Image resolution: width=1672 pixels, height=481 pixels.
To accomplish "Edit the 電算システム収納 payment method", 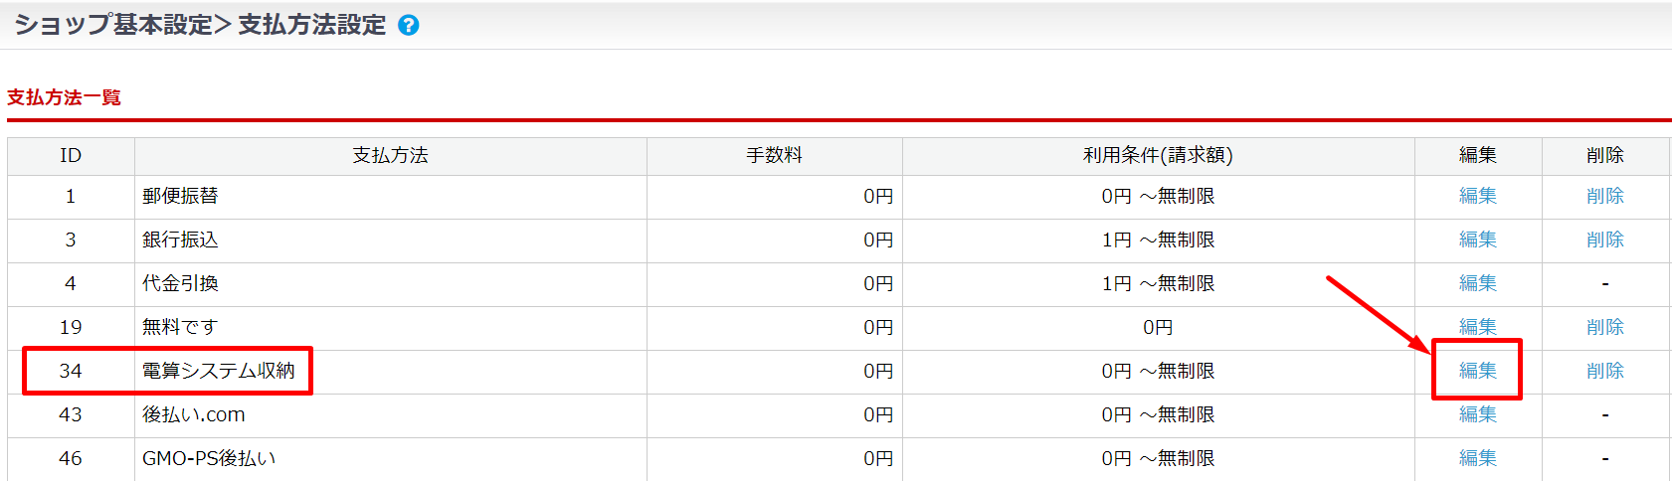I will click(x=1477, y=371).
